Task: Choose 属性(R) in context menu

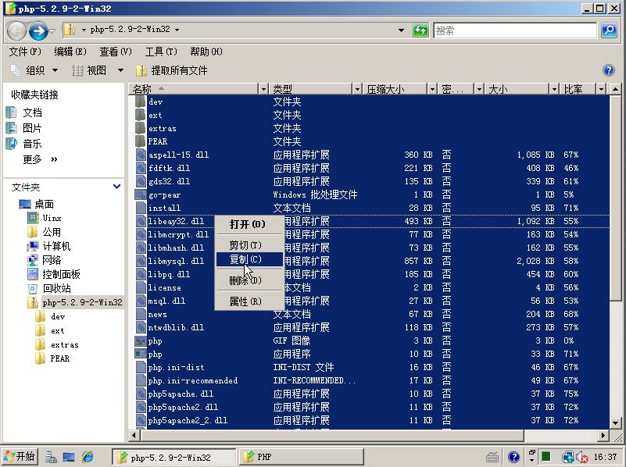Action: click(x=249, y=301)
